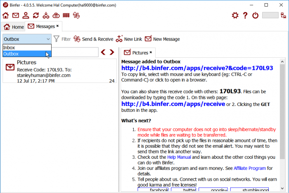The width and height of the screenshot is (289, 193).
Task: Open b4.binfer.com/apps/receive web page link
Action: tap(173, 104)
